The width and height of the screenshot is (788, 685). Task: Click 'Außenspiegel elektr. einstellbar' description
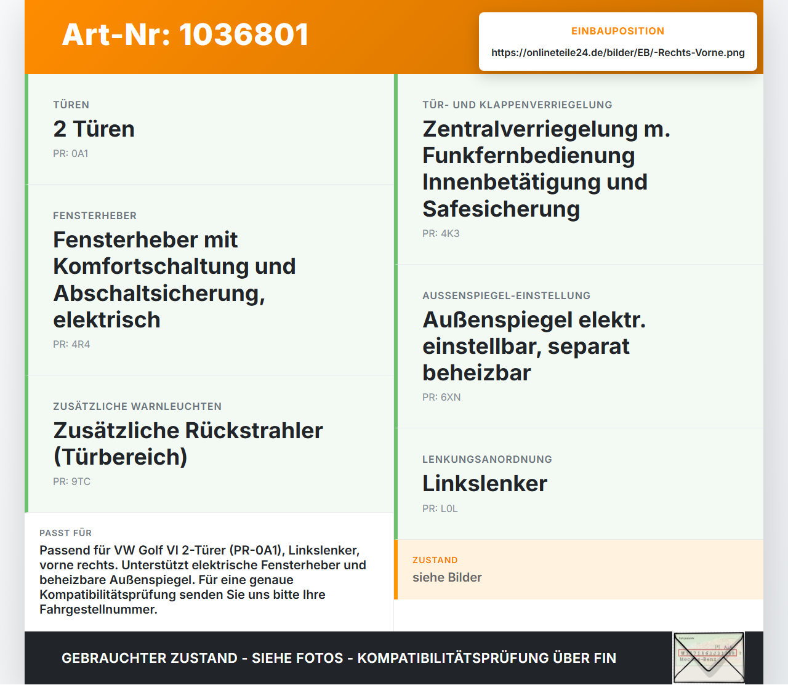point(534,346)
